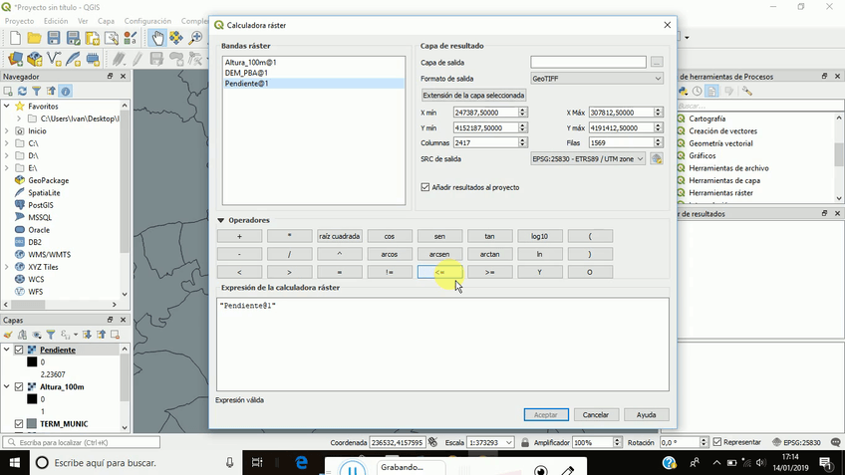This screenshot has width=845, height=475.
Task: Click the Pan Map hand tool
Action: click(x=156, y=38)
